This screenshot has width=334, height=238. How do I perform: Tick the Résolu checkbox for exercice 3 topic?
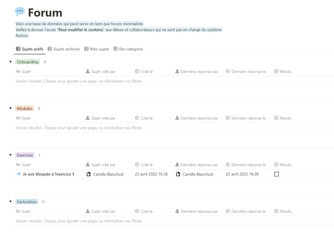(x=277, y=174)
